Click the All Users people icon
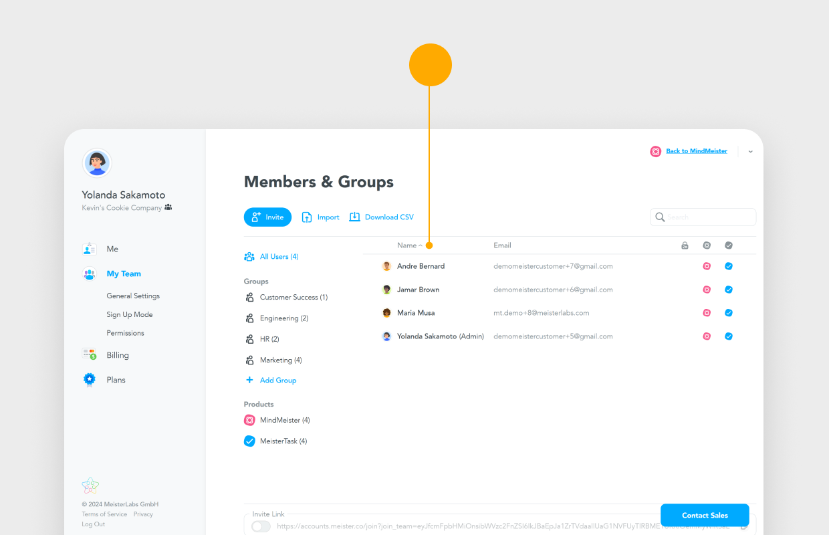829x535 pixels. [x=249, y=257]
